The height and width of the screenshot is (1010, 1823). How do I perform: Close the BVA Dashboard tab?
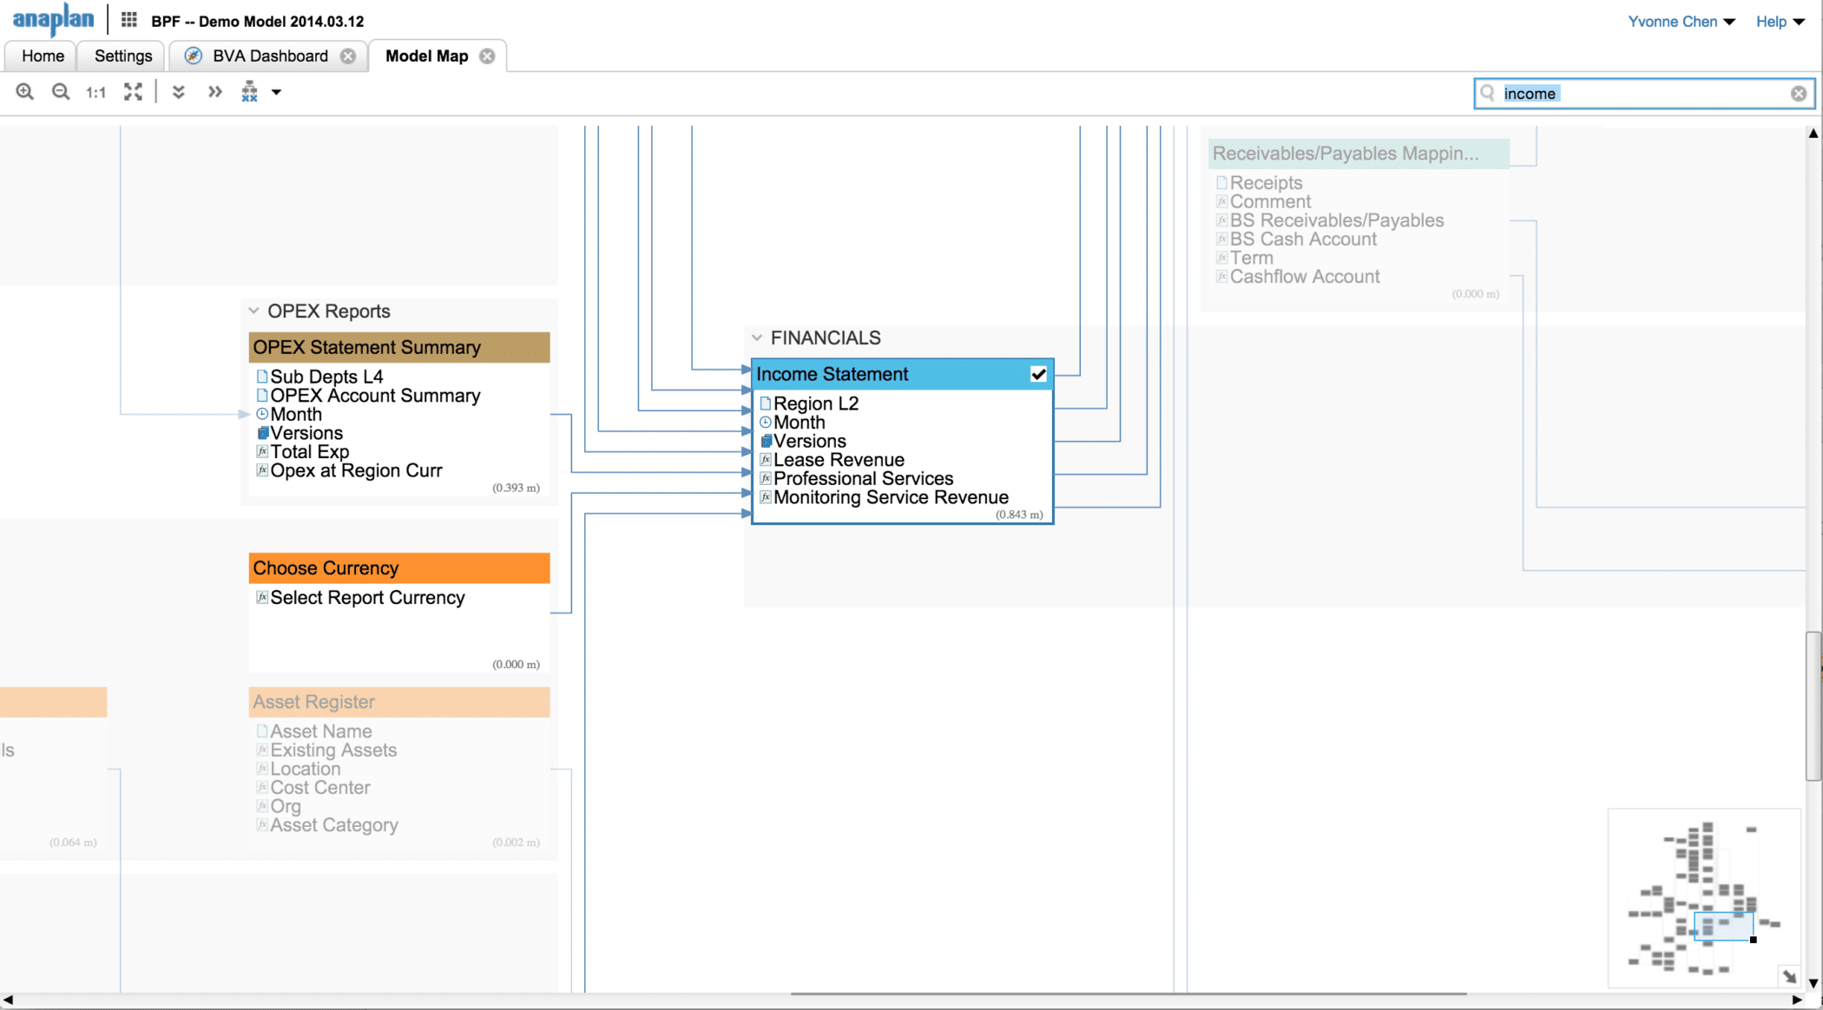point(348,56)
